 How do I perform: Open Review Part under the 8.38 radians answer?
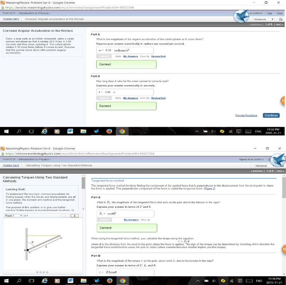tap(158, 56)
